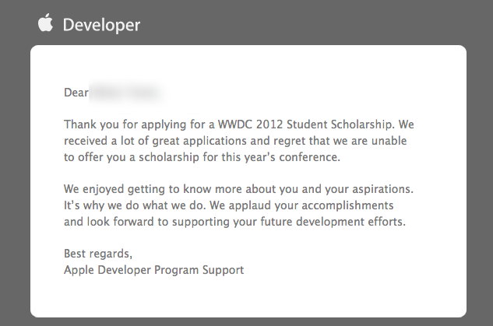Click the blurred recipient name
This screenshot has width=493, height=326.
[x=127, y=93]
